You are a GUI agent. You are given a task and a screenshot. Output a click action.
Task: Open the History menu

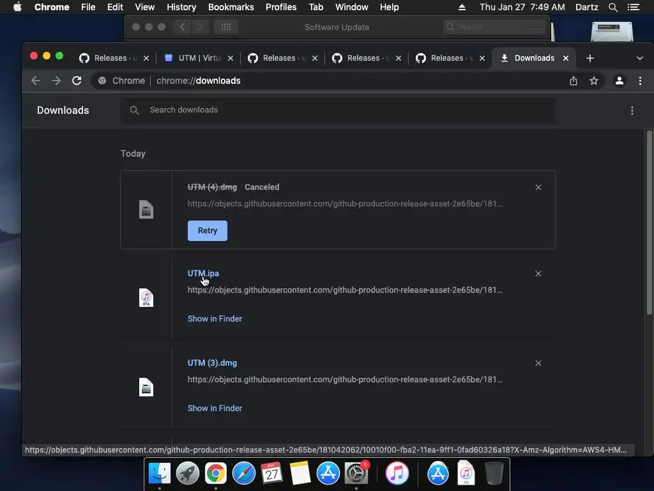[181, 7]
